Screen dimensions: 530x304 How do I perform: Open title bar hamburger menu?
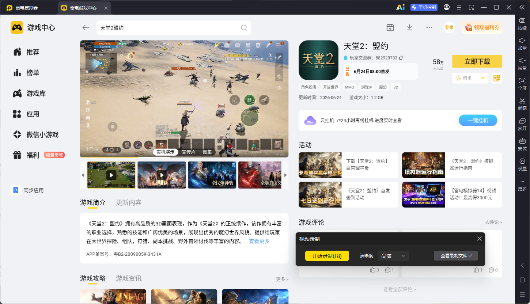coord(459,7)
